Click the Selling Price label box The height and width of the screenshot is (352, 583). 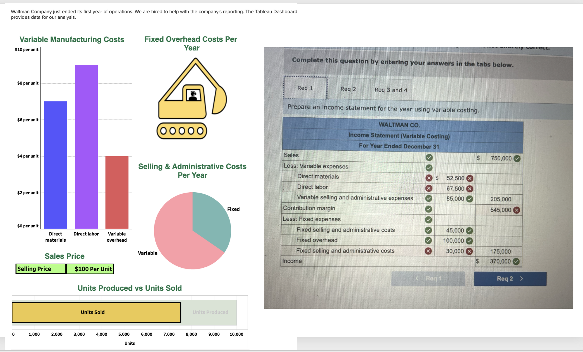(41, 269)
